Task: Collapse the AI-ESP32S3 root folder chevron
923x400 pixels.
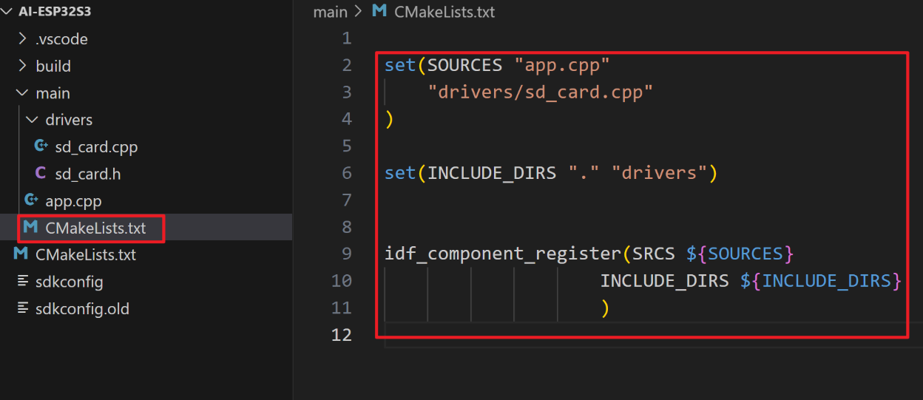Action: pos(7,12)
